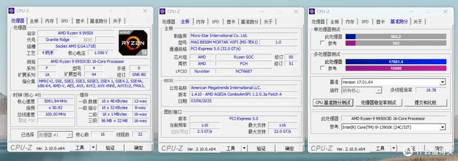Viewport: 458px width, 161px height.
Task: Toggle single-thread 参考 checkbox next to 902
Action: (322, 43)
